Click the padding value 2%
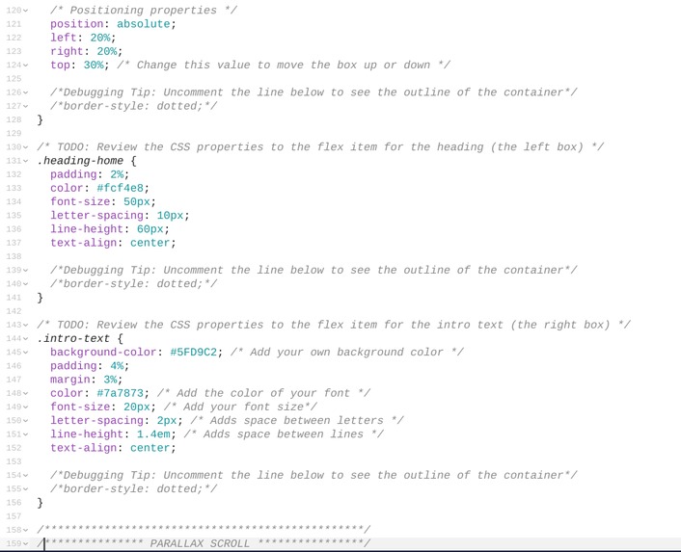The height and width of the screenshot is (552, 681). [x=117, y=174]
